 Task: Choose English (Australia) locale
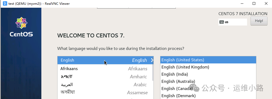[x=208, y=81]
